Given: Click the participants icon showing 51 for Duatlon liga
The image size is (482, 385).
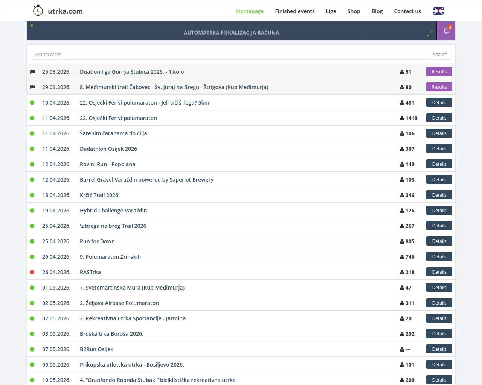Looking at the screenshot, I should (403, 71).
